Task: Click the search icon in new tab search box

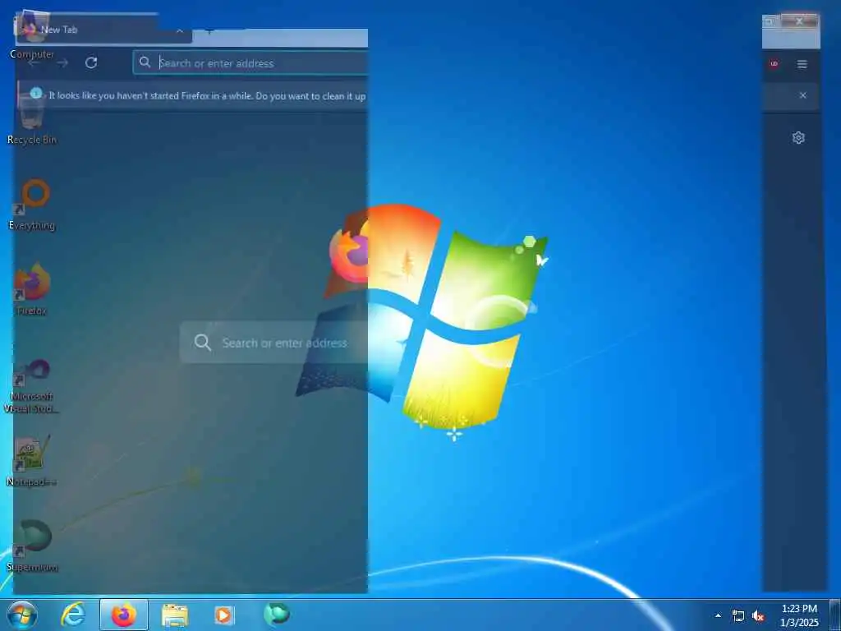Action: click(203, 343)
